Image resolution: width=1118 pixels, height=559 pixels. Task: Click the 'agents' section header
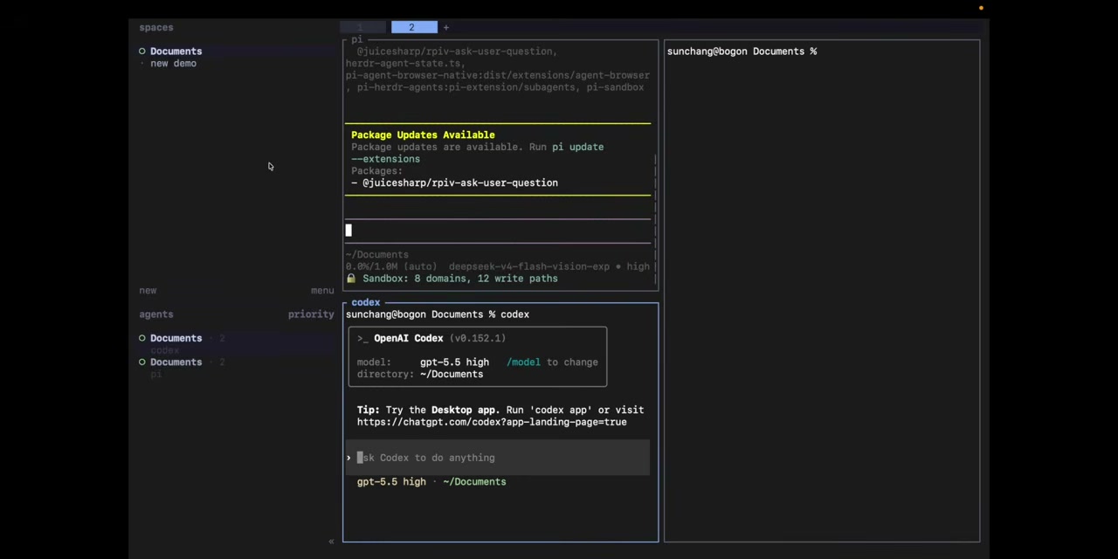tap(156, 314)
